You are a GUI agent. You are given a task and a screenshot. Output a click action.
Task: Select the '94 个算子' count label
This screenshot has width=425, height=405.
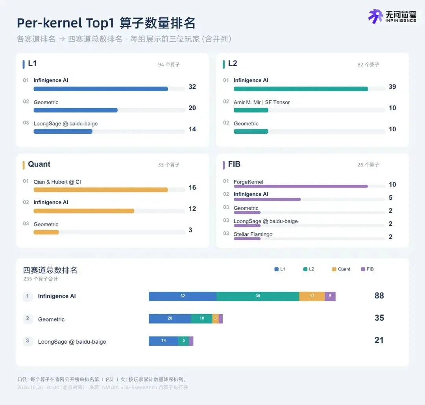pyautogui.click(x=168, y=64)
